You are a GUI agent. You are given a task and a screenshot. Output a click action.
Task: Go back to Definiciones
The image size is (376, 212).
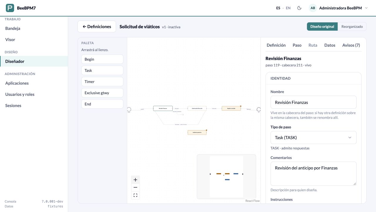(97, 26)
